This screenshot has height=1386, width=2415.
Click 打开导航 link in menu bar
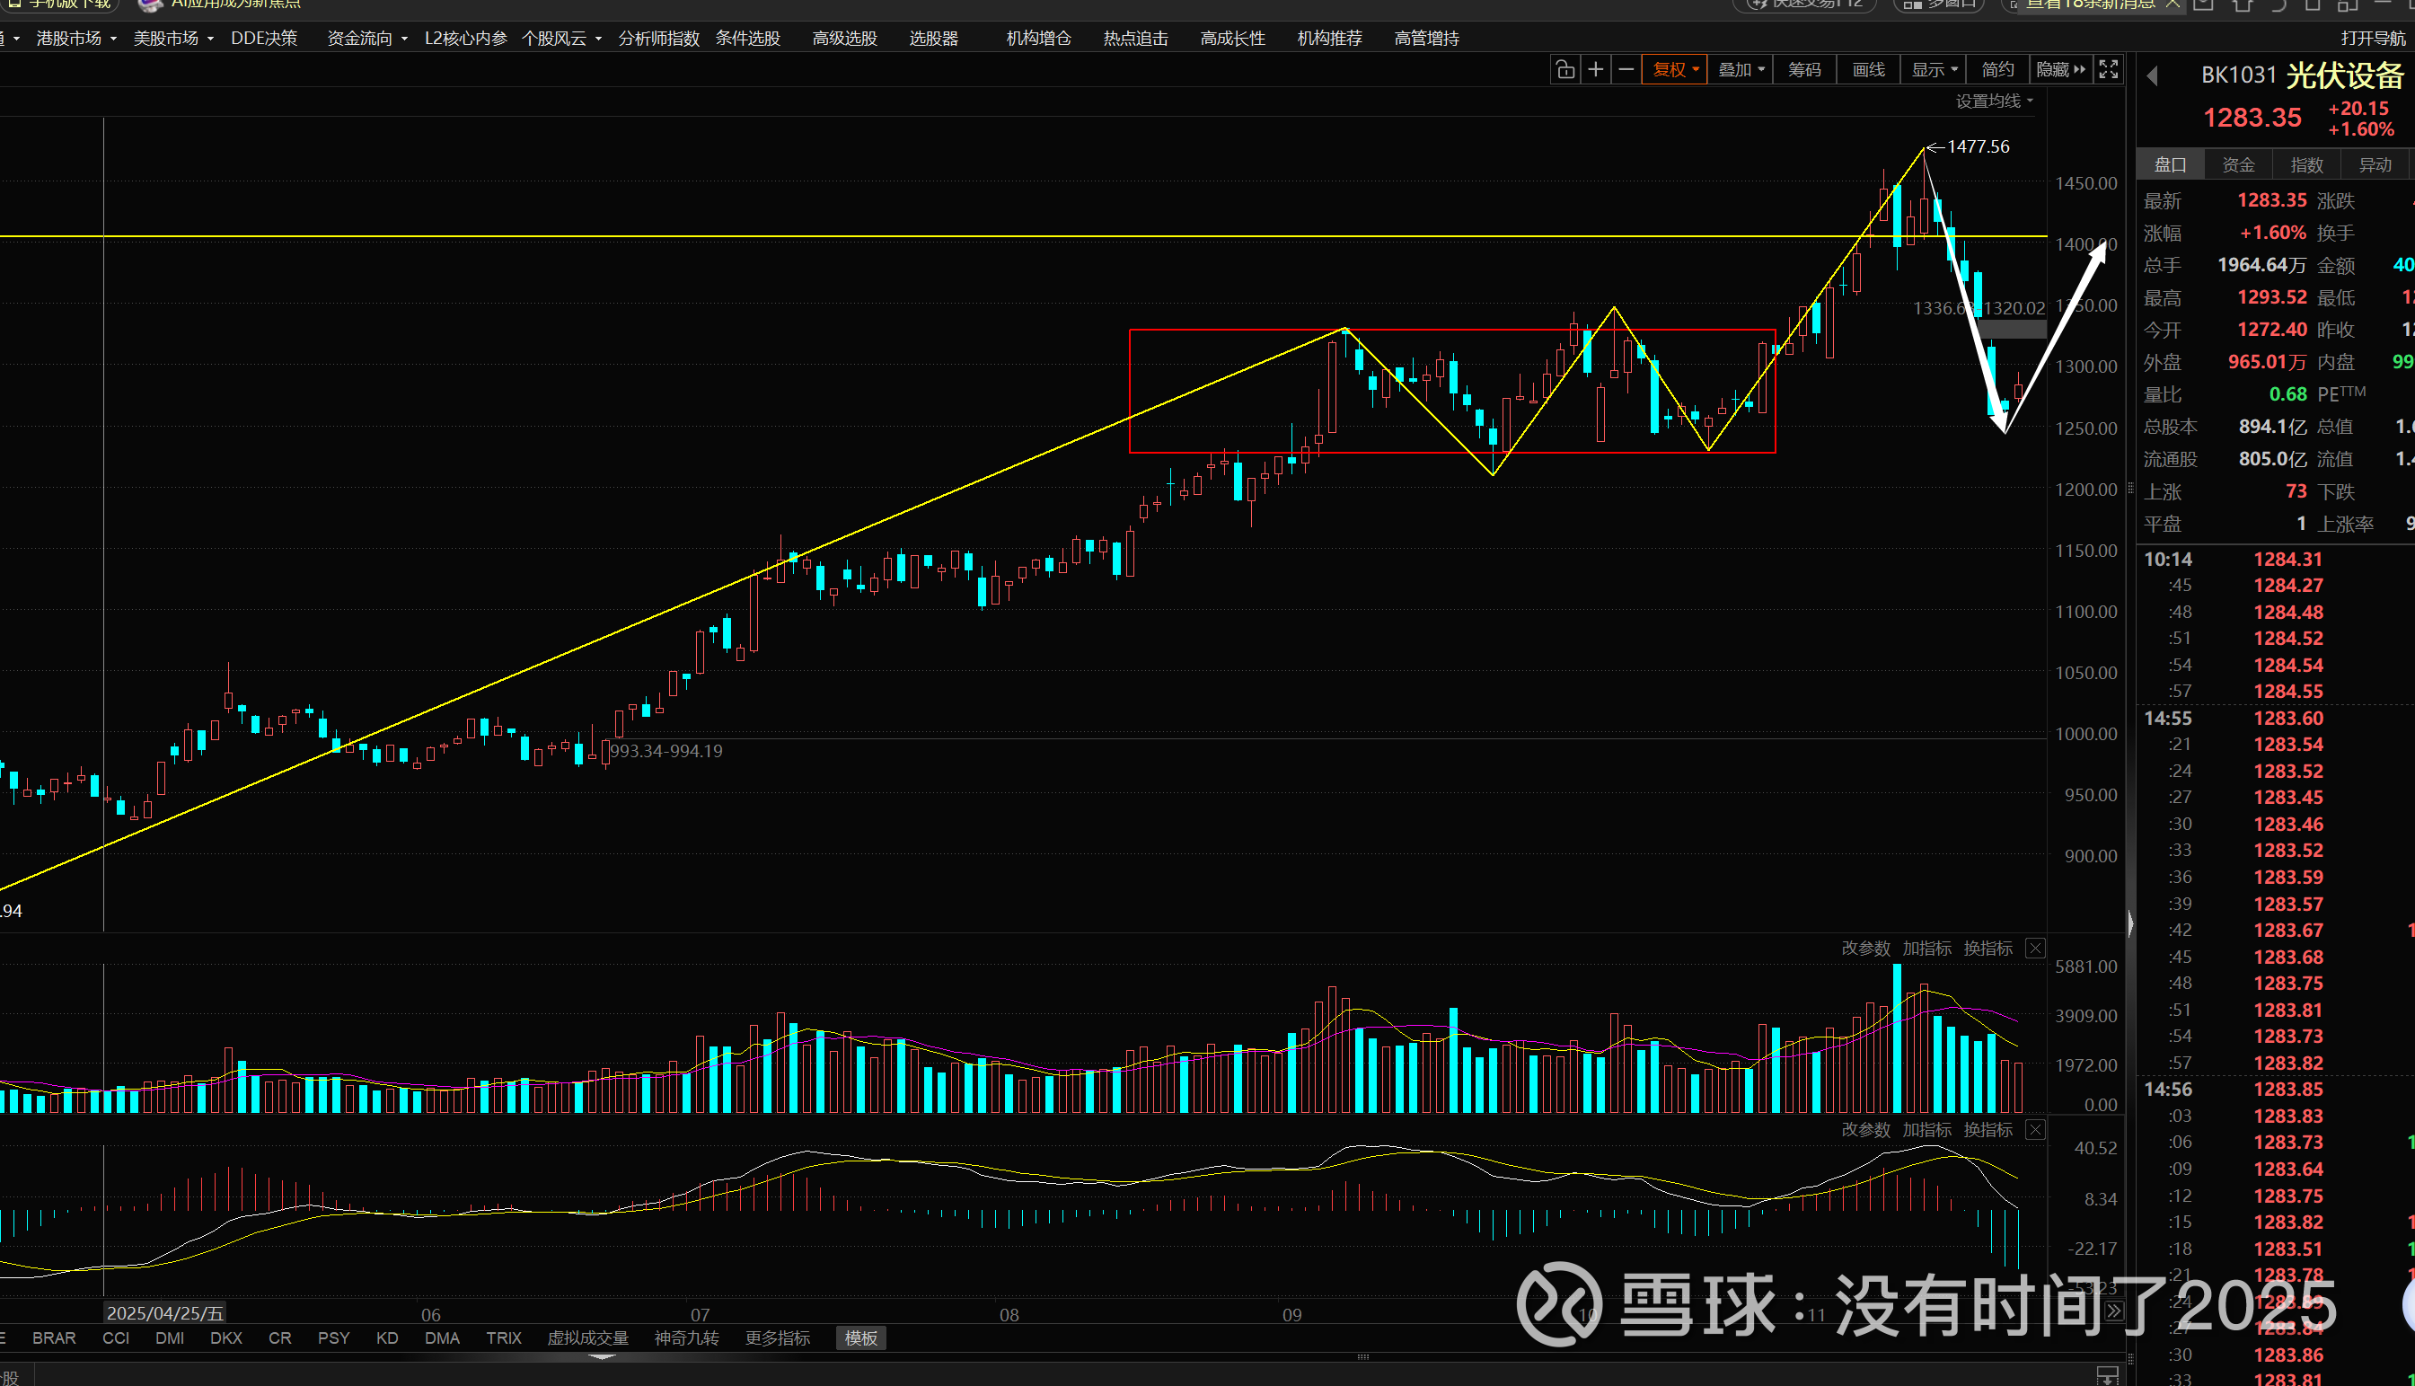point(2372,38)
